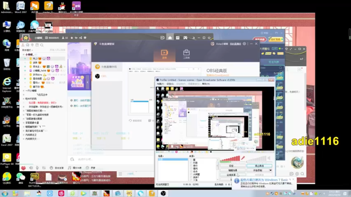
Task: Open the gamepad icon in channel title bar
Action: [x=185, y=38]
